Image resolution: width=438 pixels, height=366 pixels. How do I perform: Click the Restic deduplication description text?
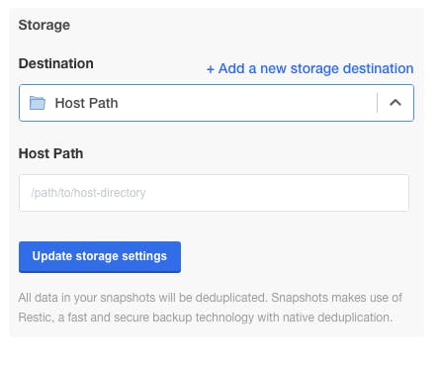pyautogui.click(x=211, y=308)
